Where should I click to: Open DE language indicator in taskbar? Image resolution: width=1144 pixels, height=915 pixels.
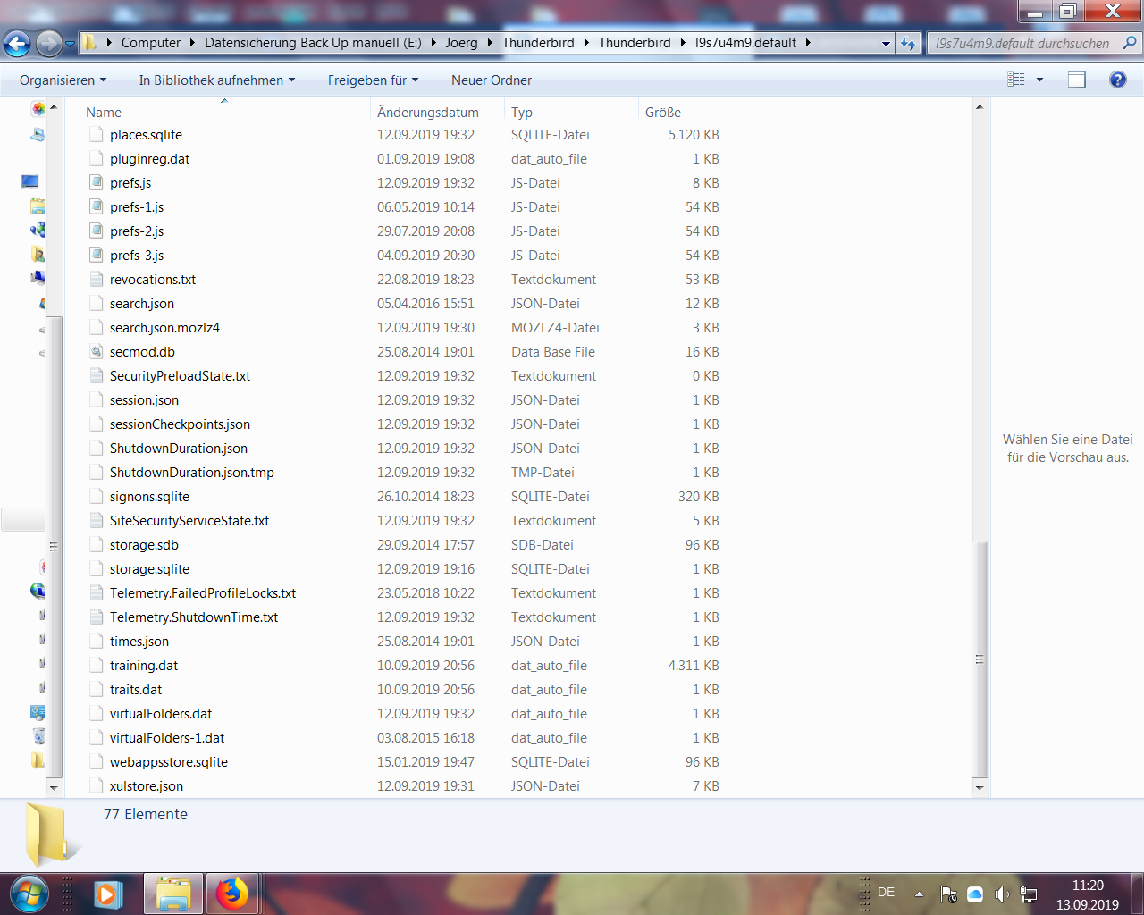point(887,892)
